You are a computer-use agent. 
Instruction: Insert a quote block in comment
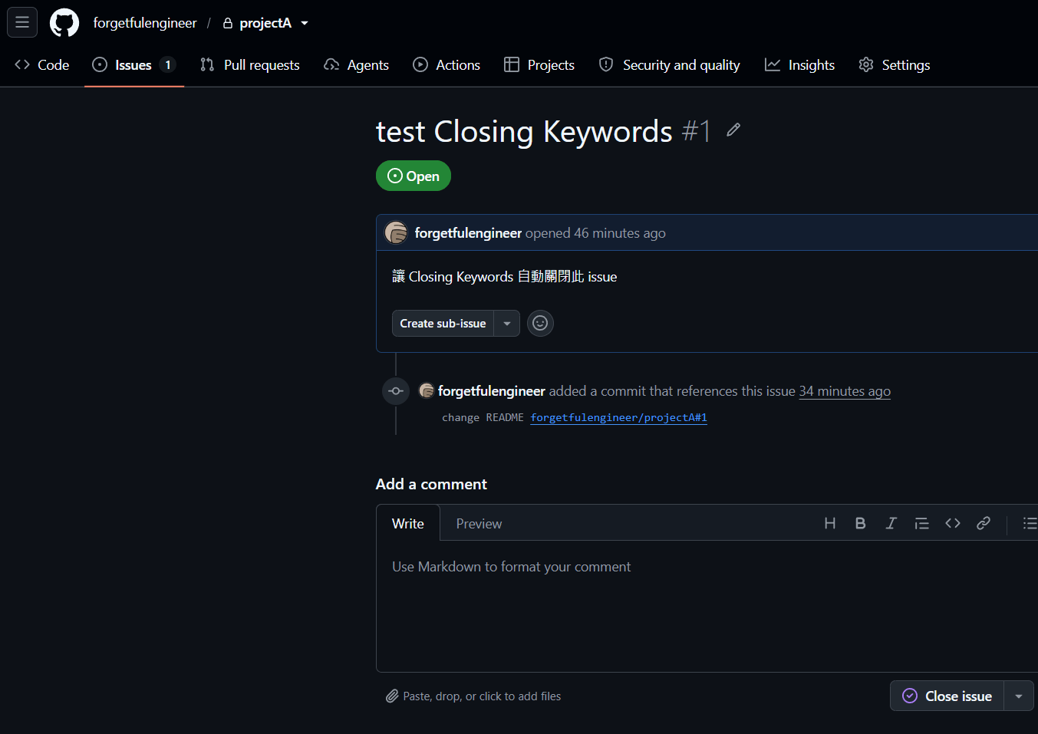(x=922, y=523)
